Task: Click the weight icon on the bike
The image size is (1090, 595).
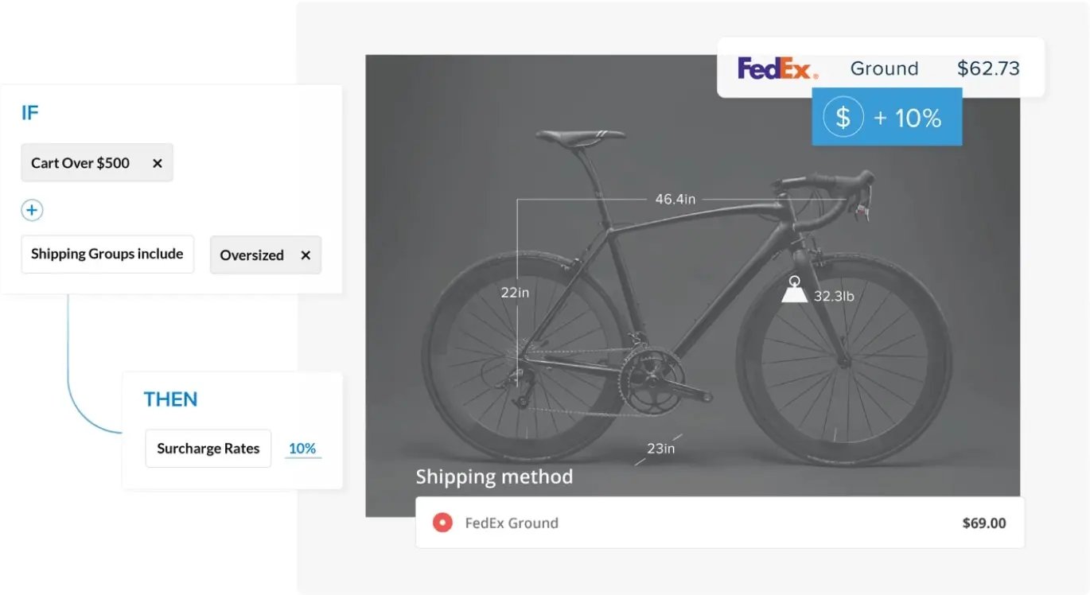Action: click(794, 290)
